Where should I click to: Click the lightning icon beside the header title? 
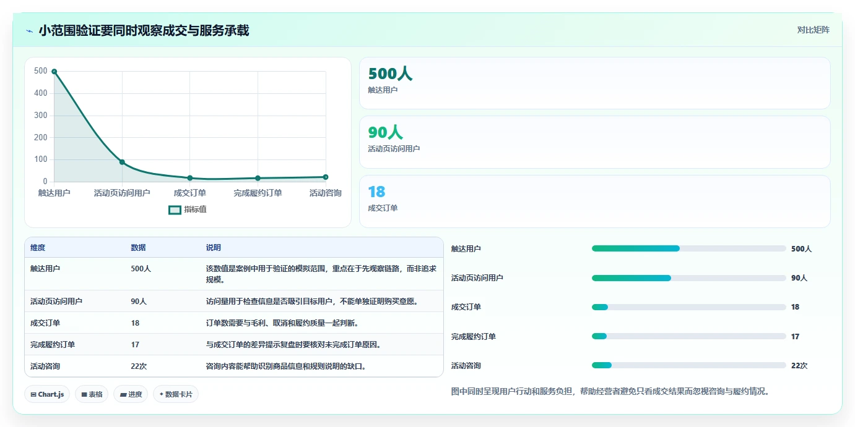(30, 31)
